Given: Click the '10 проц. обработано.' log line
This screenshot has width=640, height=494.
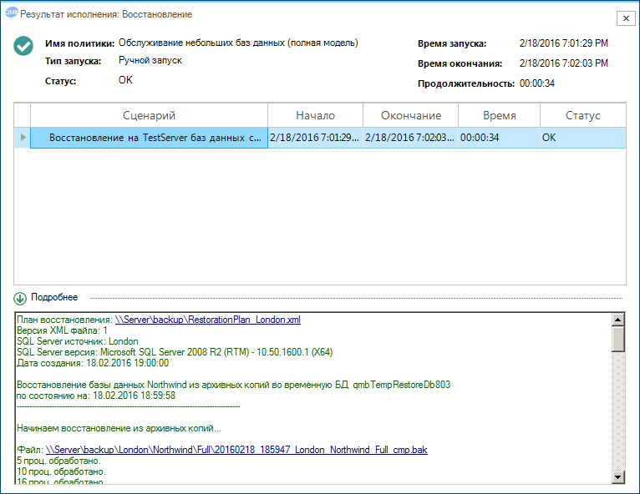Looking at the screenshot, I should pyautogui.click(x=61, y=471).
